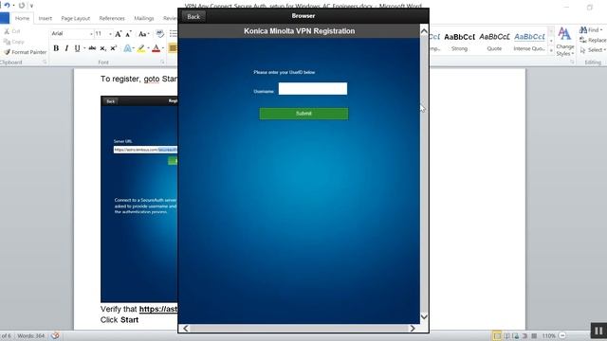Screen dimensions: 607x341
Task: Click the Username input field
Action: point(313,88)
